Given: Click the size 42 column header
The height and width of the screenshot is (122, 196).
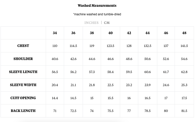Looking at the screenshot, I should pos(129,33).
